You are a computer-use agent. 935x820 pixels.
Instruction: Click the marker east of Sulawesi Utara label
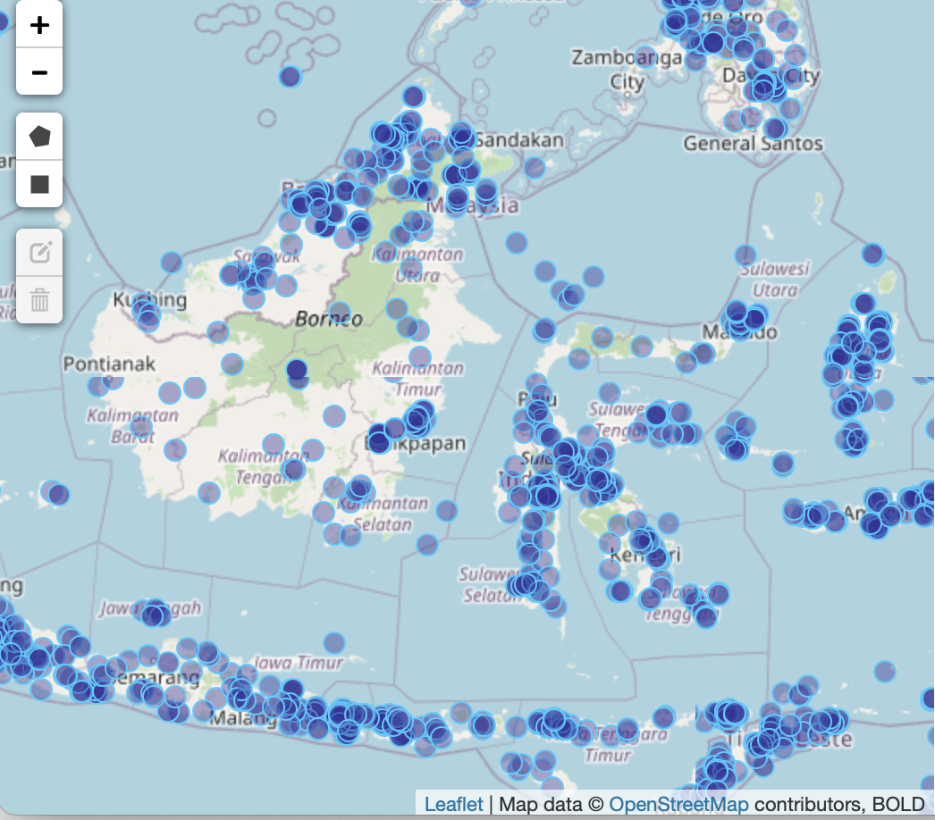(x=872, y=254)
